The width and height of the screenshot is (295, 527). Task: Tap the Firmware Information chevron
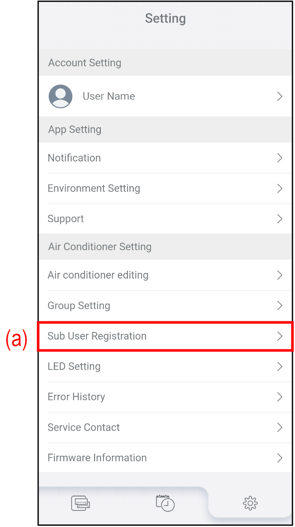(280, 458)
